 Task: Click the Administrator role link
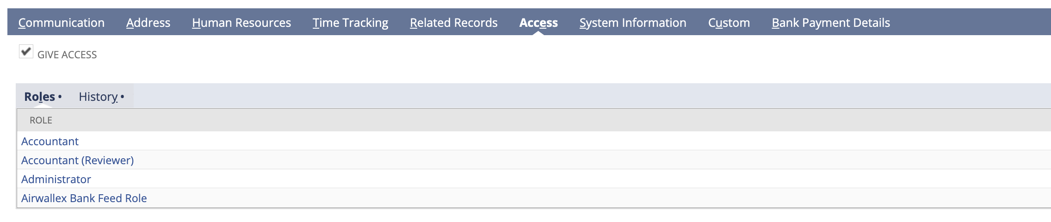tap(56, 179)
